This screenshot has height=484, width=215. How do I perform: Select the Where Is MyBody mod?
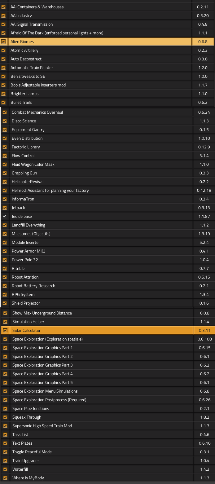click(102, 478)
